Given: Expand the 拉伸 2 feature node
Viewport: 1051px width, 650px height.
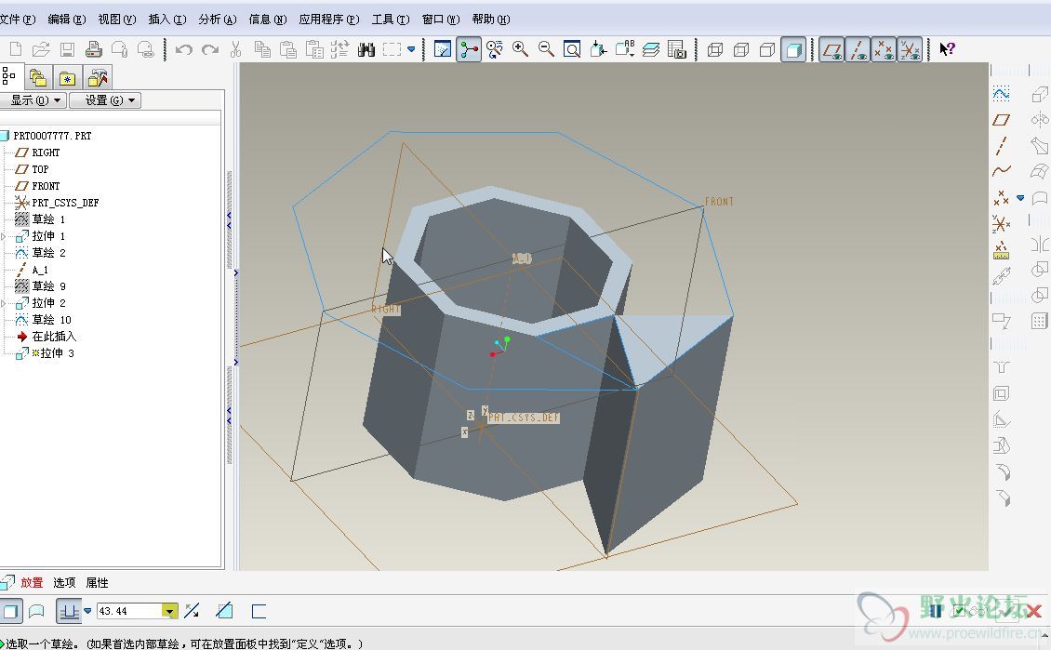Looking at the screenshot, I should [4, 303].
